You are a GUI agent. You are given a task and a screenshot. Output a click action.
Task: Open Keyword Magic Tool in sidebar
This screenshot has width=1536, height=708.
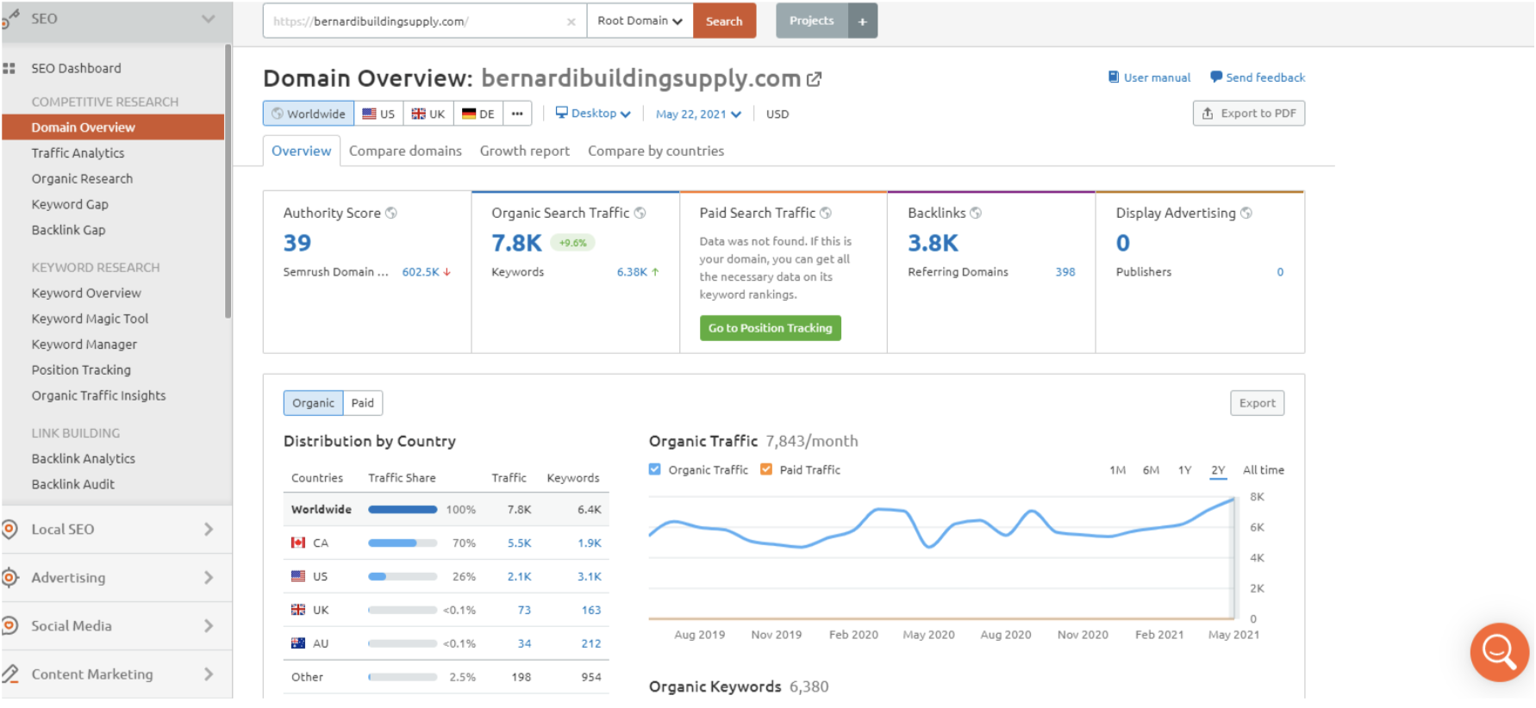coord(90,319)
